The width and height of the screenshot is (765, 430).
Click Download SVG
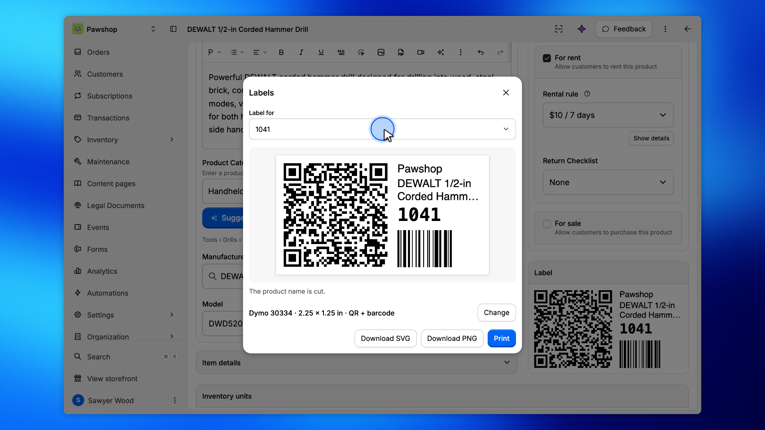click(385, 338)
